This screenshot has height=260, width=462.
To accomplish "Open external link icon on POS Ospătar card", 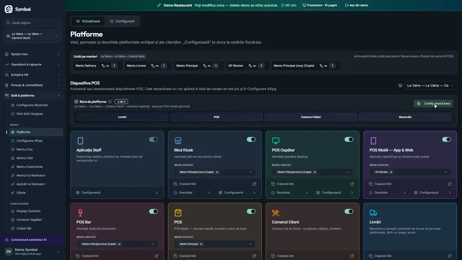I will [x=352, y=184].
